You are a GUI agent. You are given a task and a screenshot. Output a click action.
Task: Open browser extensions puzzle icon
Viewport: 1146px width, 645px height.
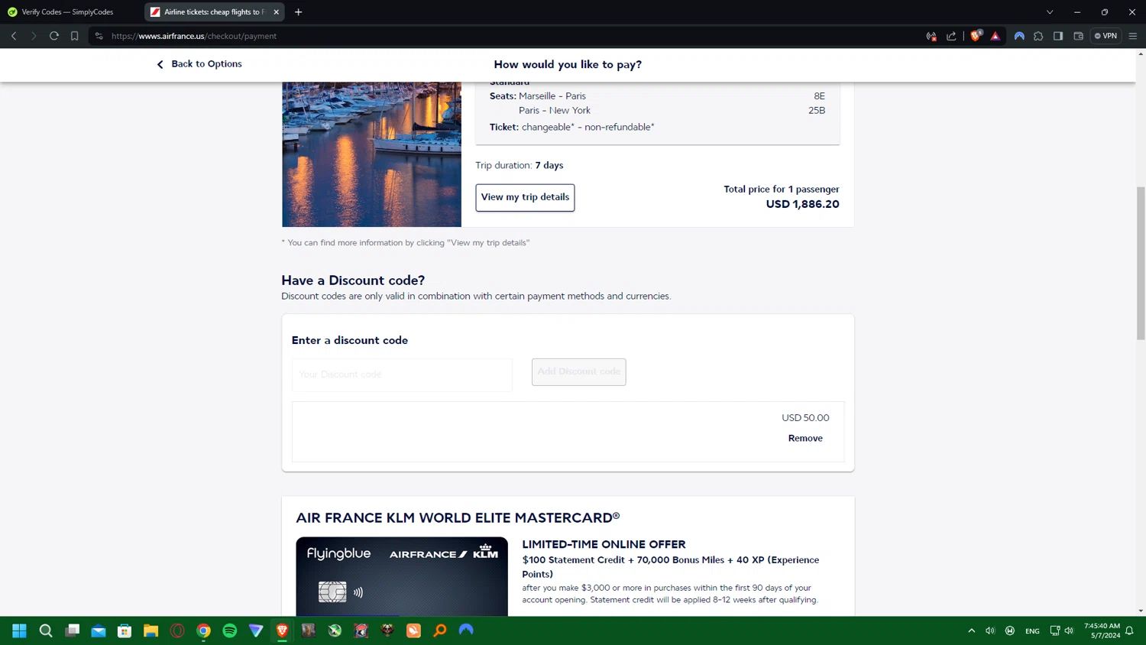pos(1038,36)
